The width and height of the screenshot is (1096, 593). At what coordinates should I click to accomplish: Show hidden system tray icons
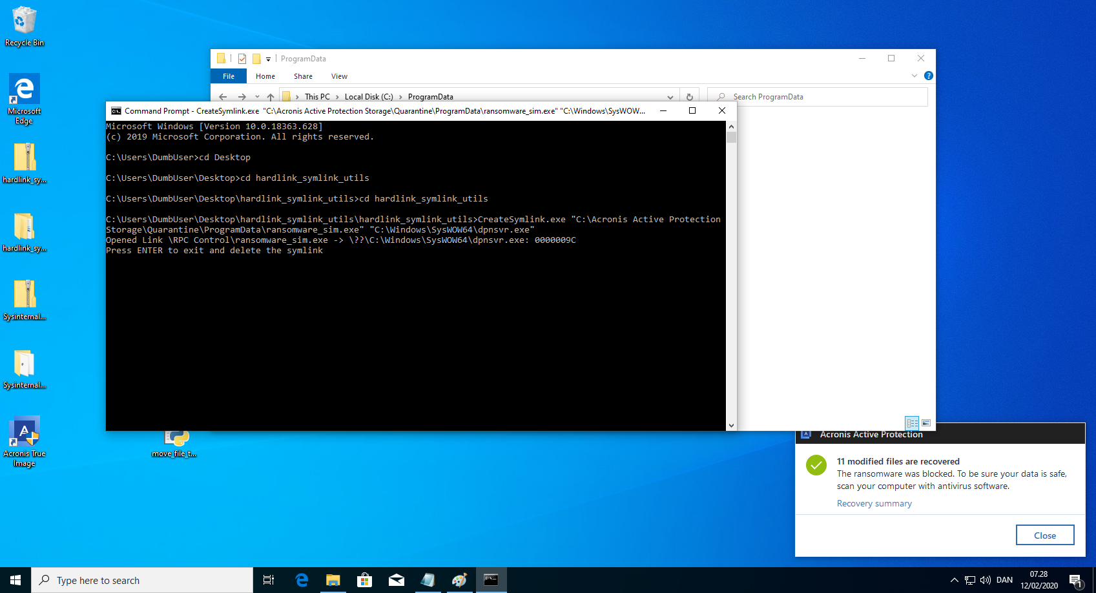click(954, 580)
